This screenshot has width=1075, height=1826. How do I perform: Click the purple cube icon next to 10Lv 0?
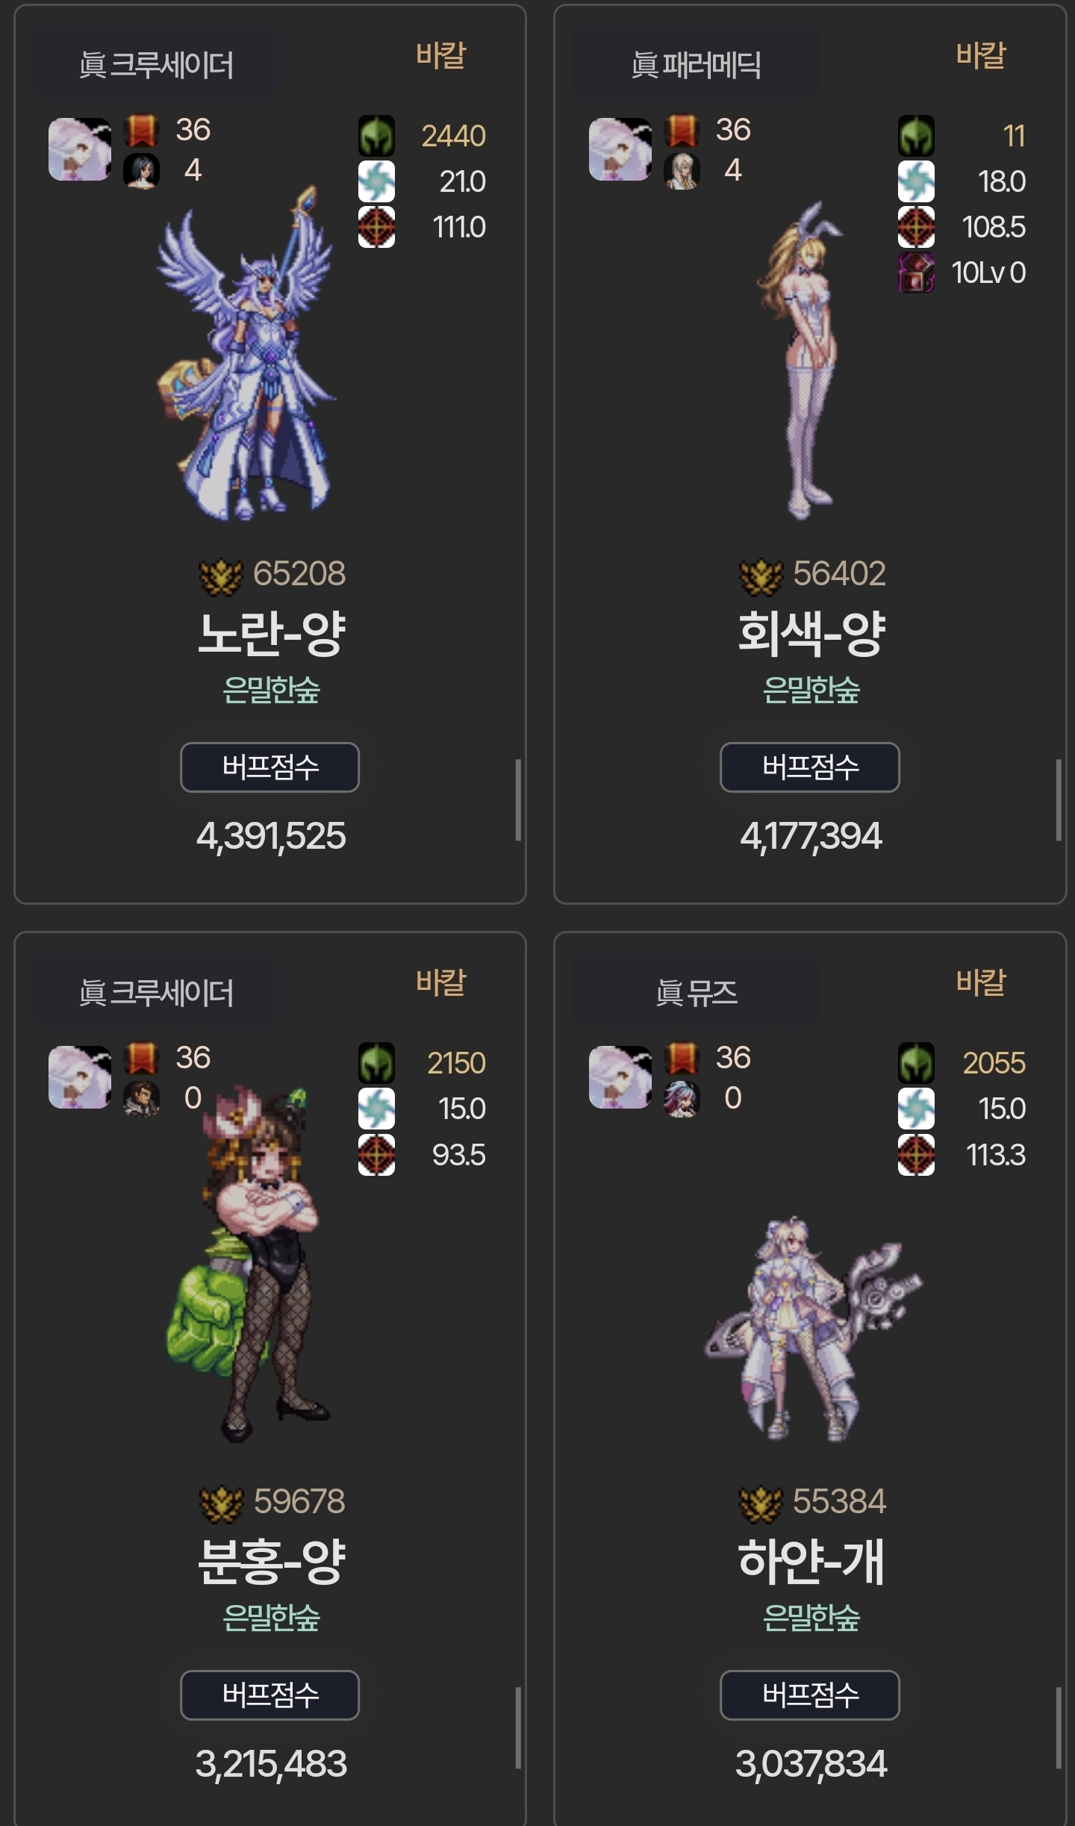tap(916, 272)
